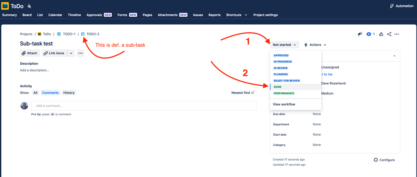Open the Calendar tab
The image size is (417, 177).
[x=56, y=15]
